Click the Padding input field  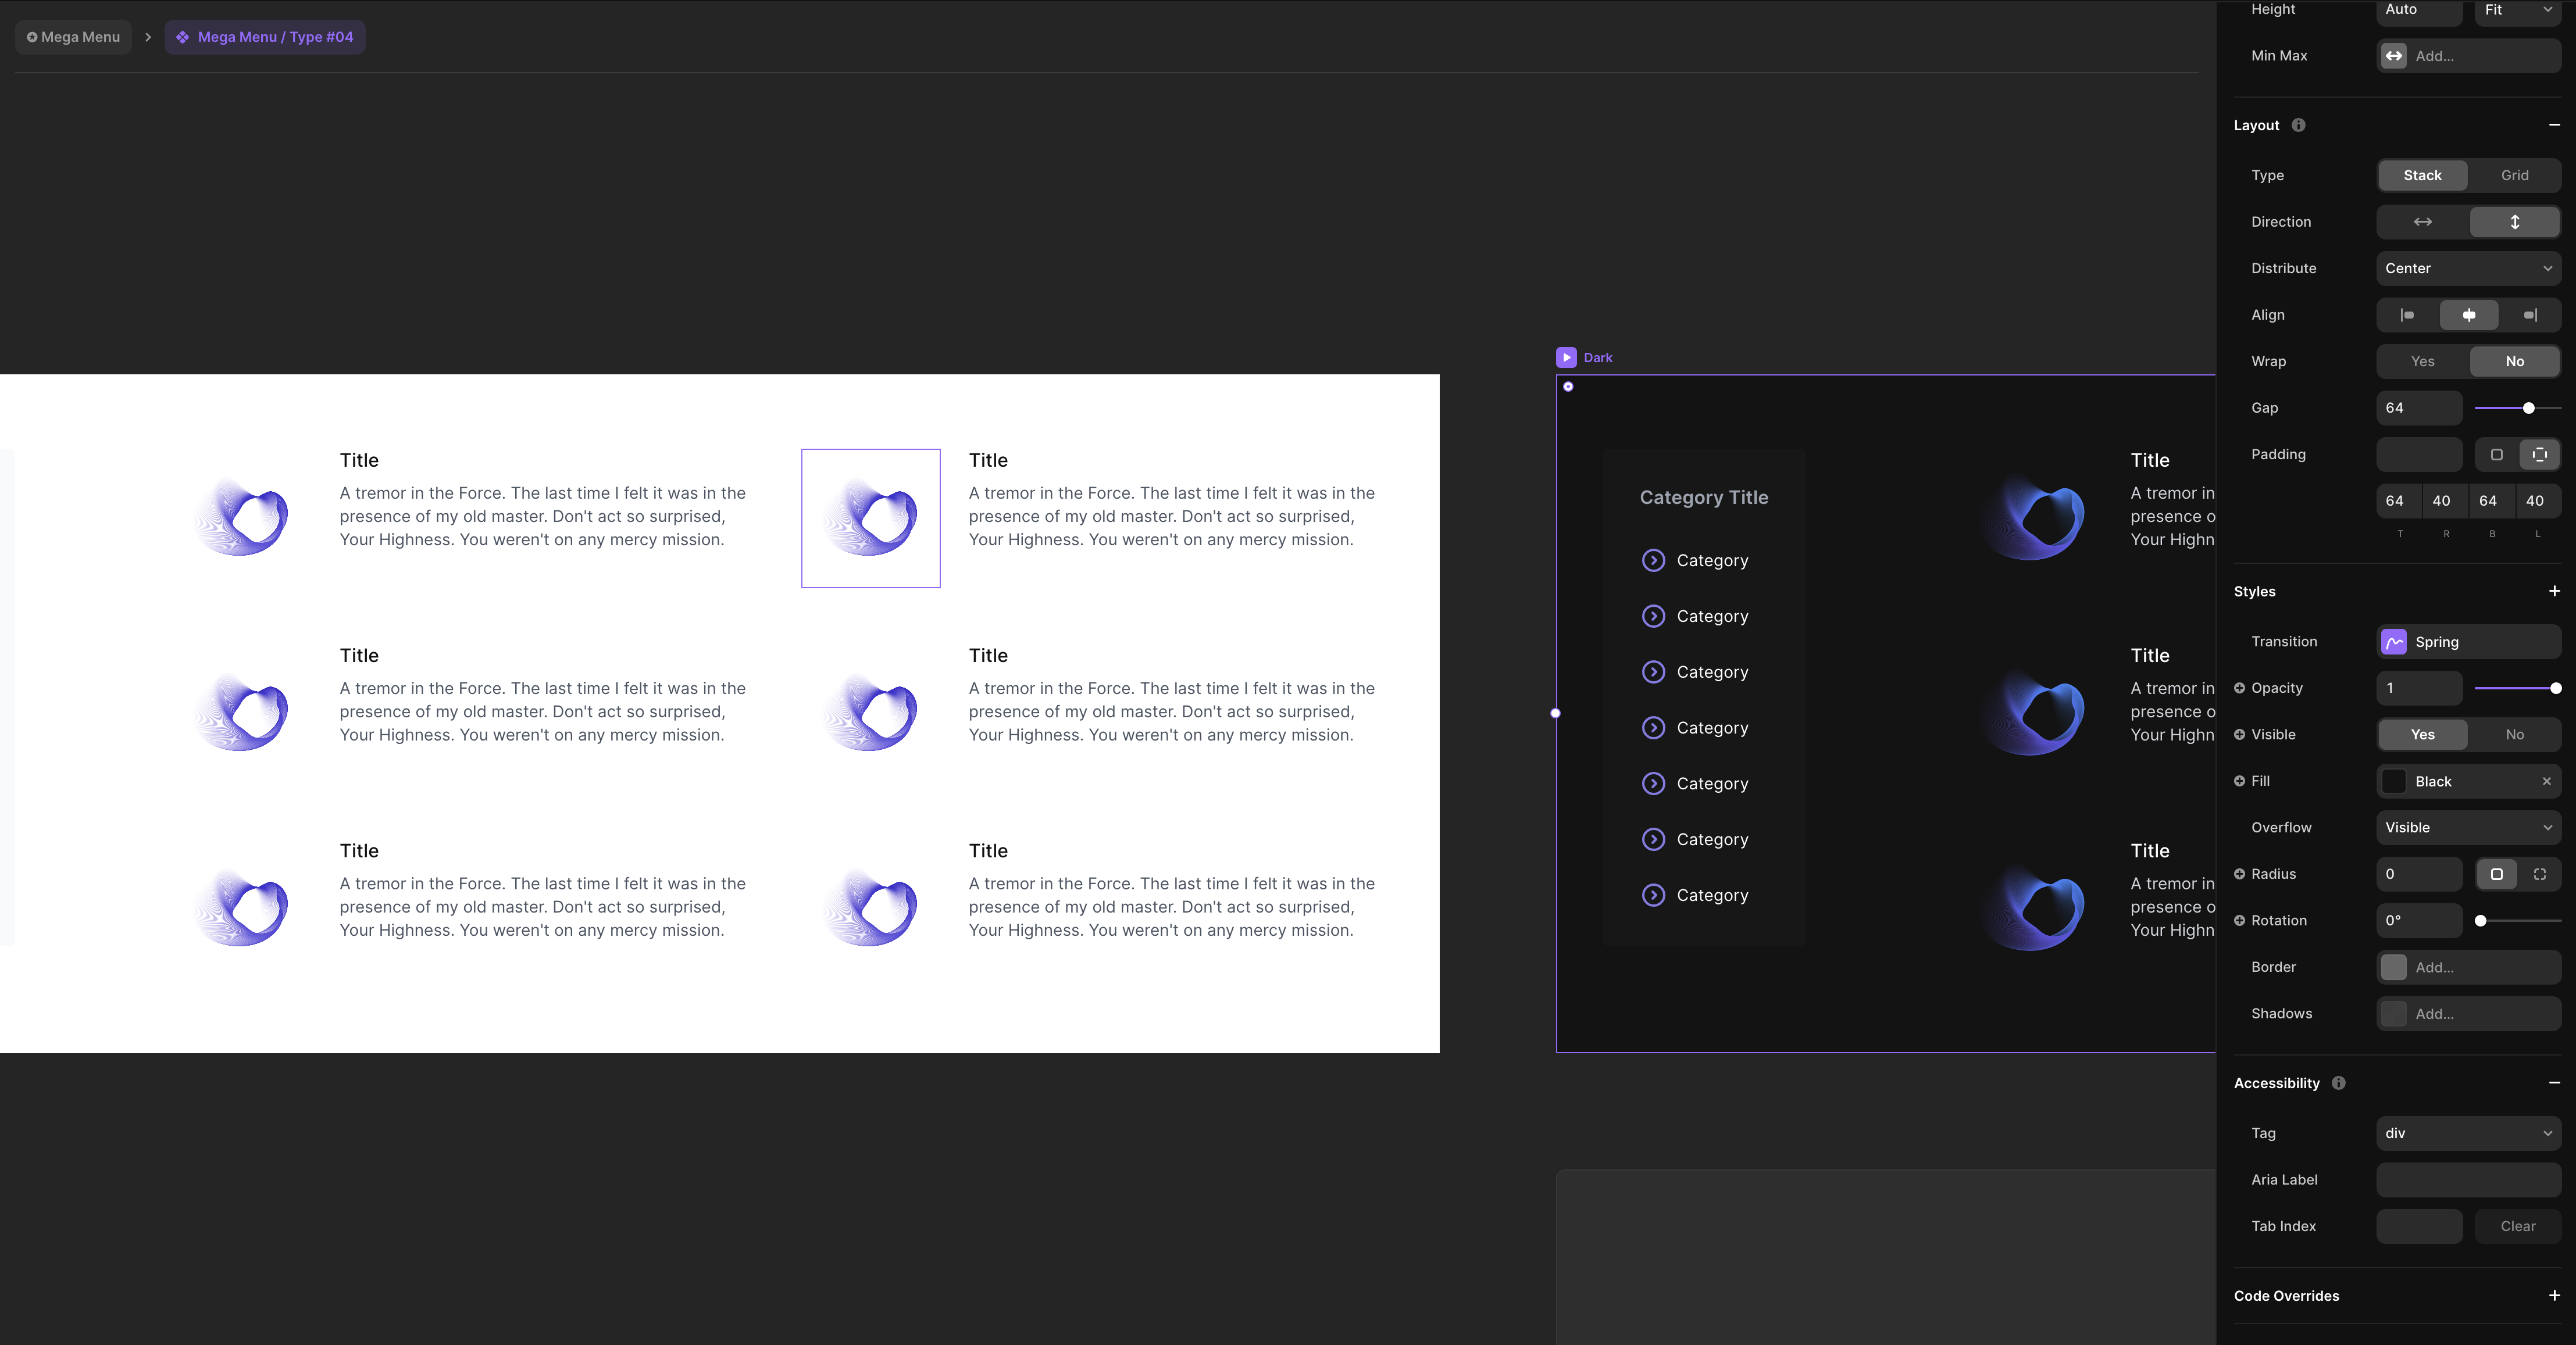[2419, 455]
